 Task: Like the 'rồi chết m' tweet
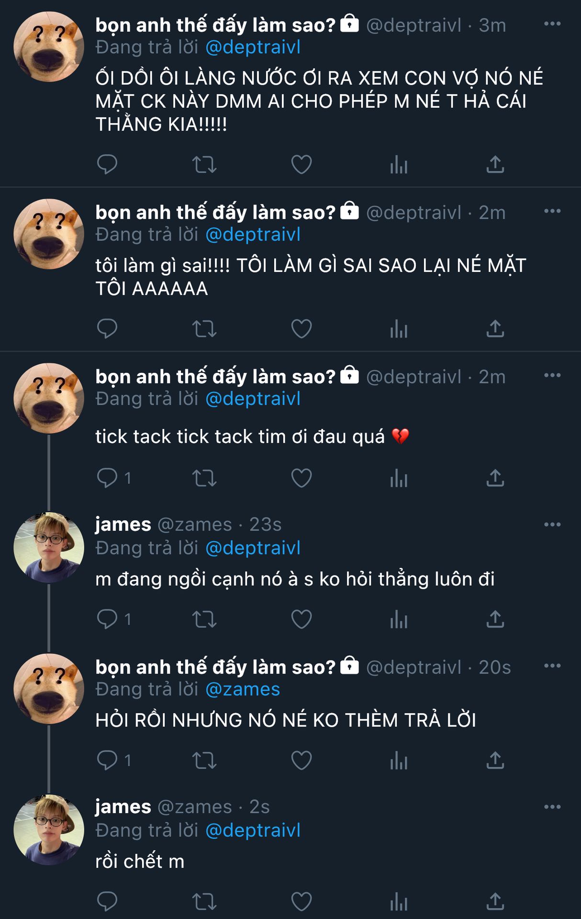coord(302,902)
